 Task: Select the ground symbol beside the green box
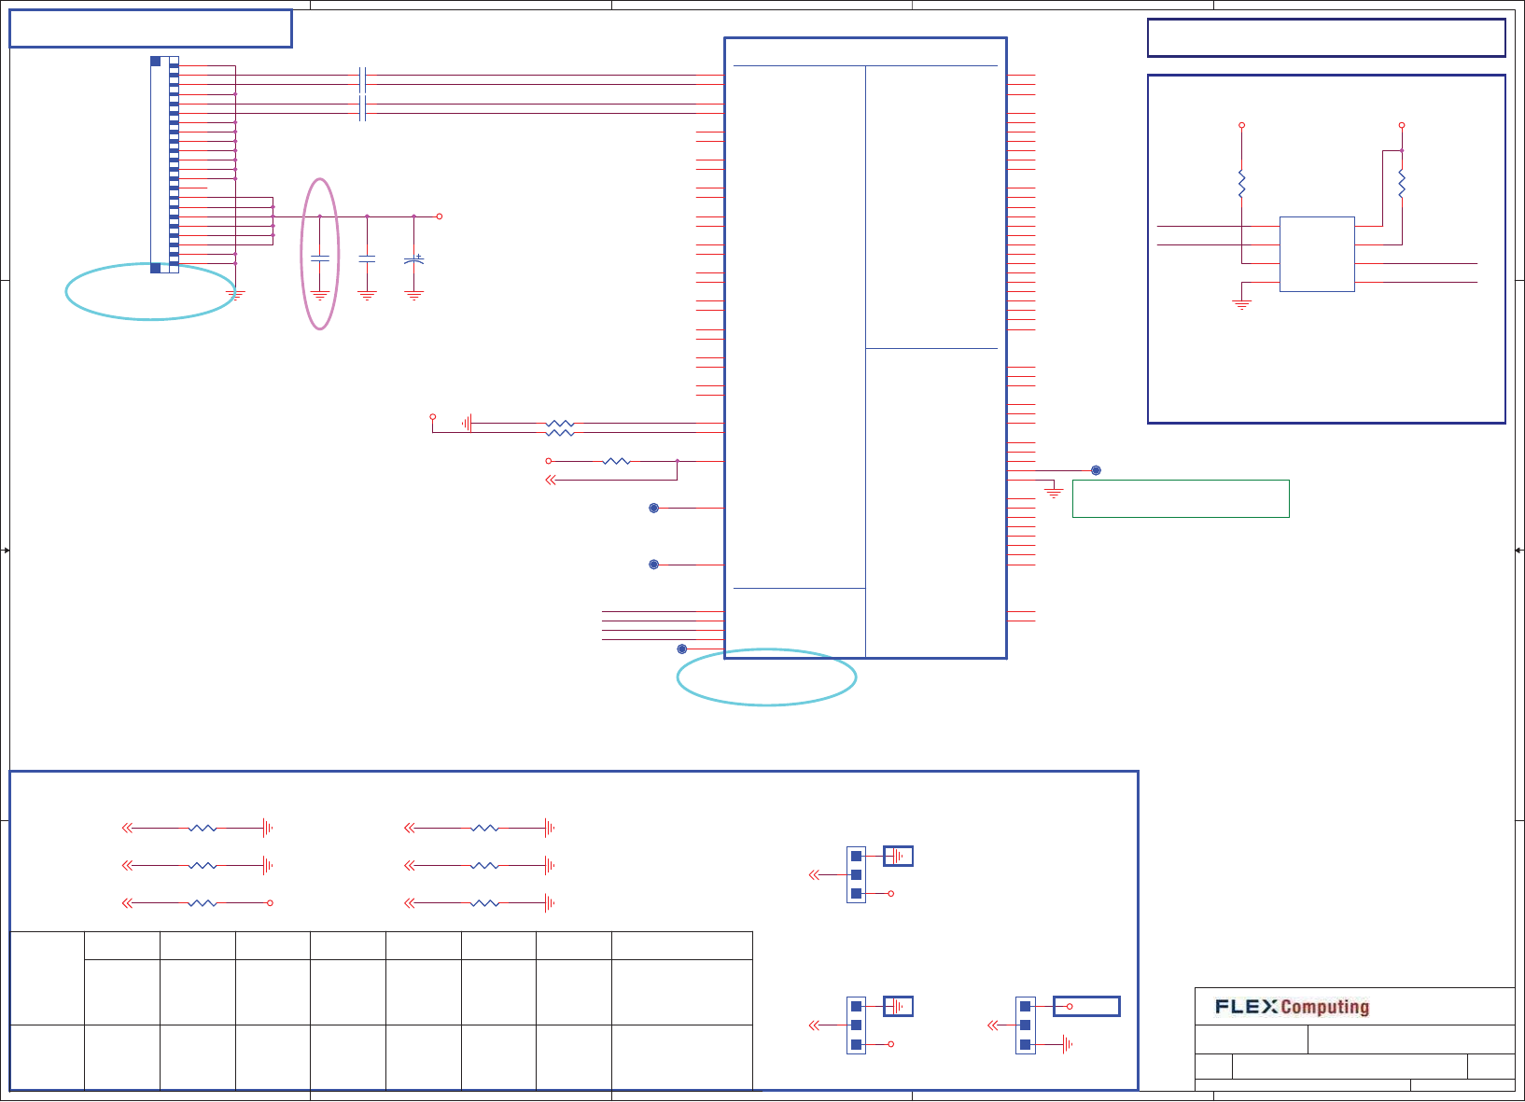[1054, 491]
